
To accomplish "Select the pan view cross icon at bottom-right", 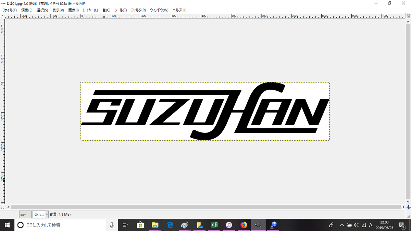I will (x=408, y=207).
